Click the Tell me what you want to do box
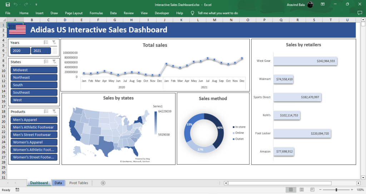 (x=218, y=13)
